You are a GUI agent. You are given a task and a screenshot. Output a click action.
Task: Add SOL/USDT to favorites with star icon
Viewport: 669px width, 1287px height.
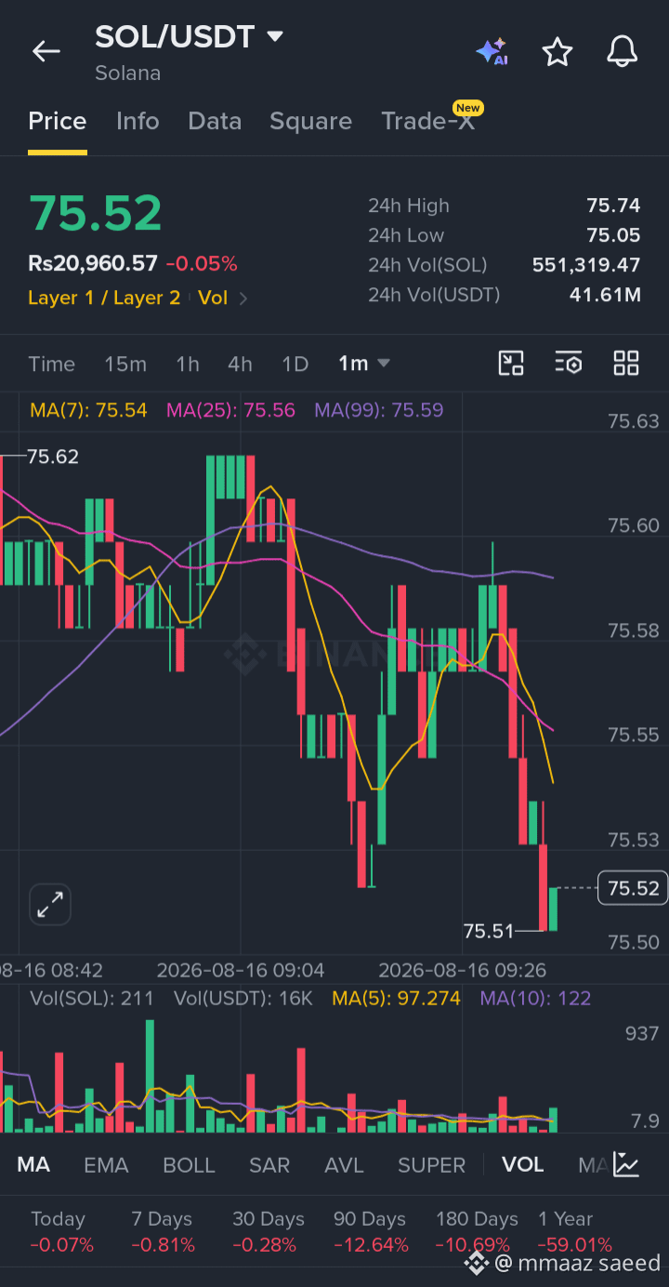click(557, 51)
